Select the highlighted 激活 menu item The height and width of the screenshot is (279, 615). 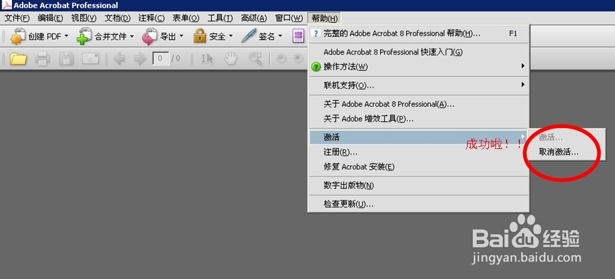coord(419,138)
